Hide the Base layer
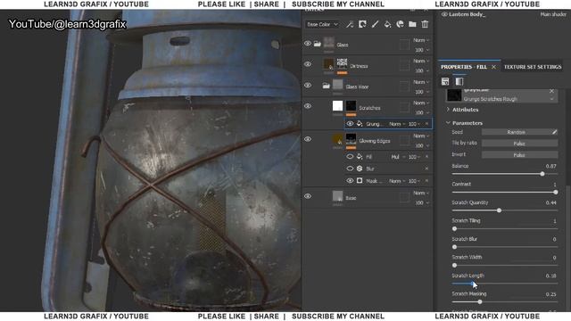Viewport: 571px width, 321px height. pos(308,196)
